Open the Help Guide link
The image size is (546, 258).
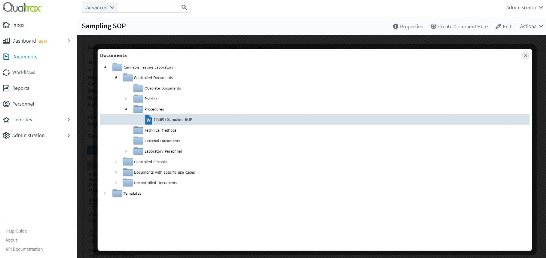(16, 231)
